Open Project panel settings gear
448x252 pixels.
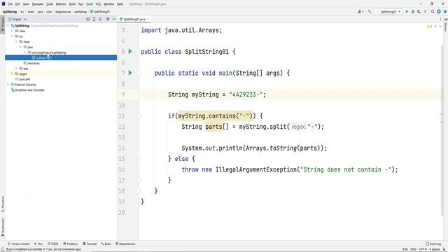[x=108, y=19]
